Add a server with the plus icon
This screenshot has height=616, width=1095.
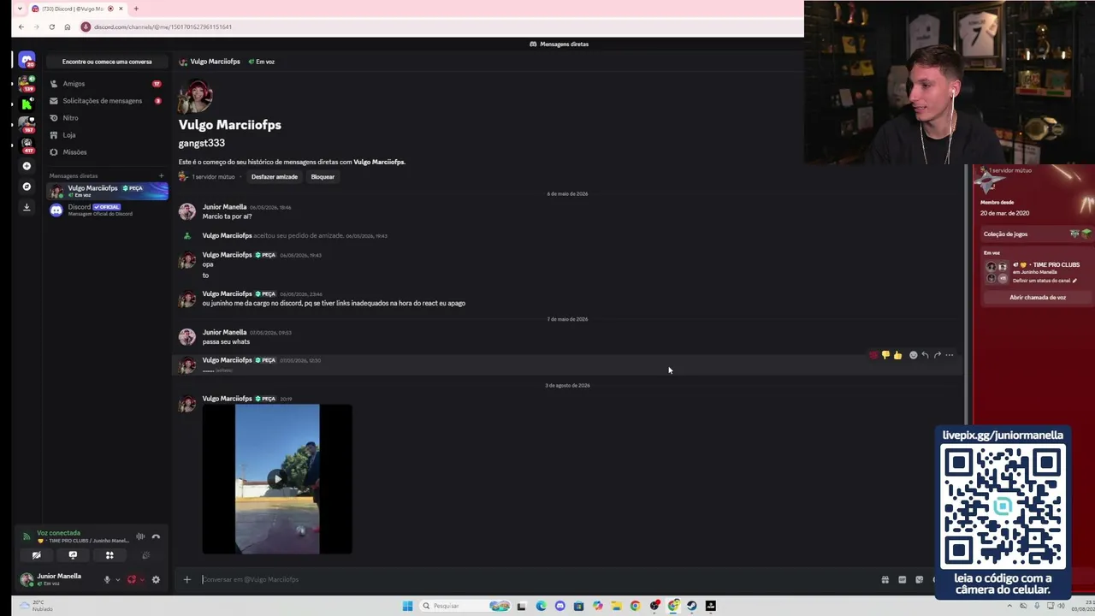(27, 166)
